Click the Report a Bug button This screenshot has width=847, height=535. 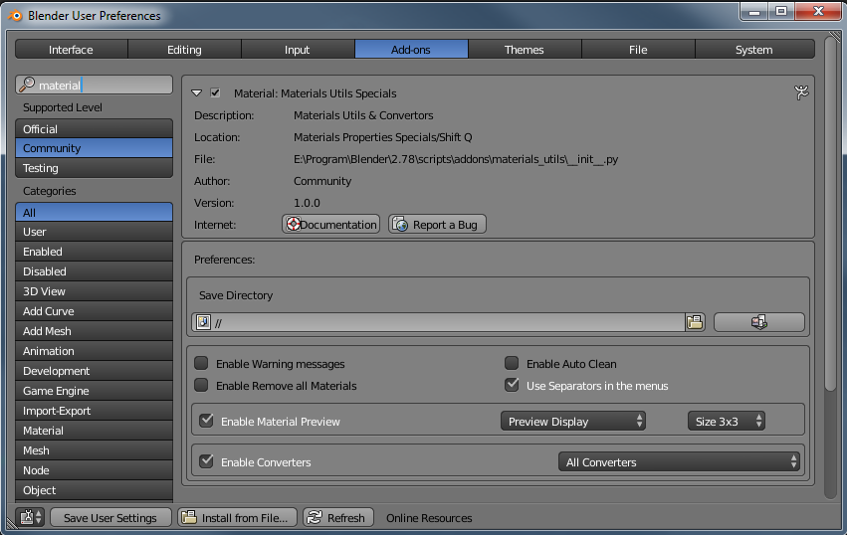coord(437,224)
